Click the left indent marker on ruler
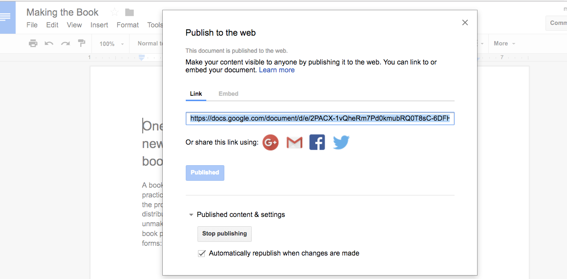567x279 pixels. pyautogui.click(x=142, y=58)
